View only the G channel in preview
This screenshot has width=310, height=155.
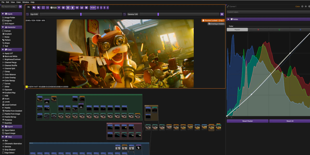[x=101, y=8]
